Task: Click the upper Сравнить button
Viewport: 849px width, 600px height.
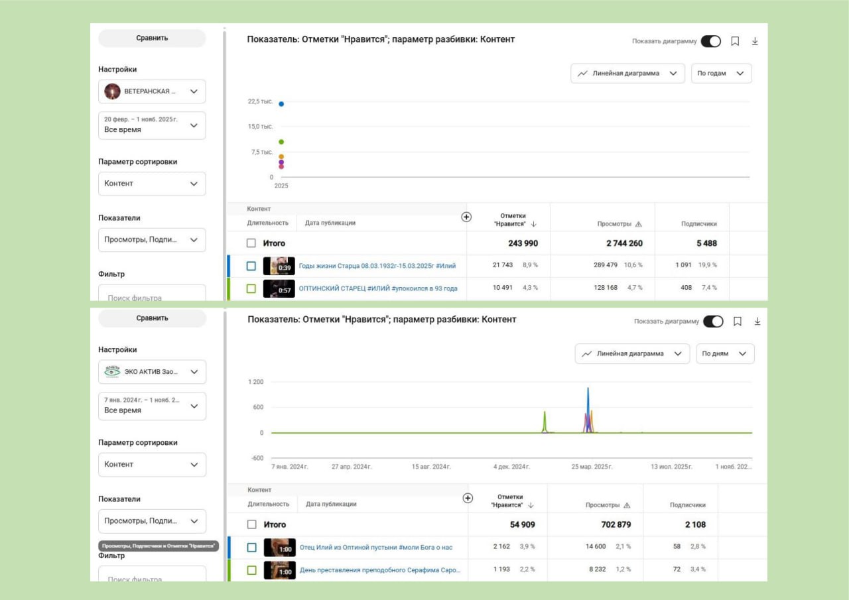Action: click(x=152, y=38)
